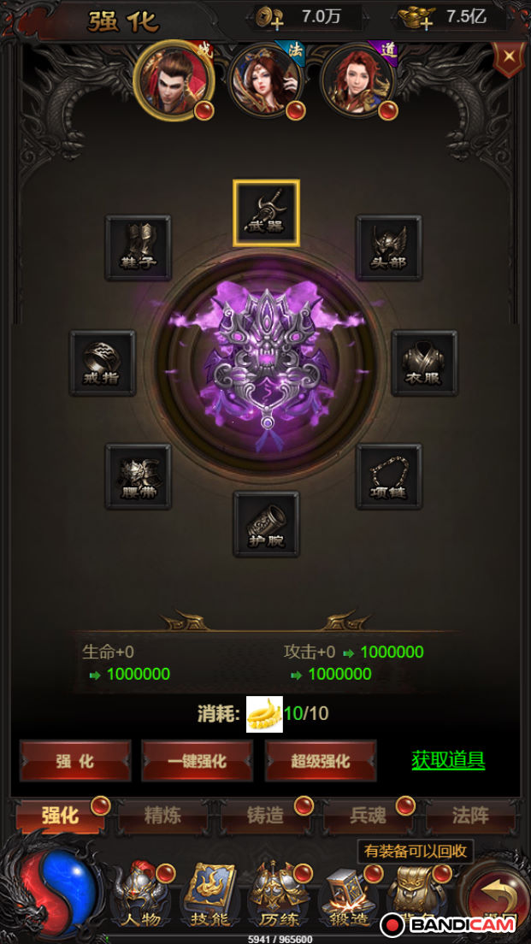This screenshot has height=944, width=531.
Task: Open the 获取道具 link
Action: tap(449, 760)
